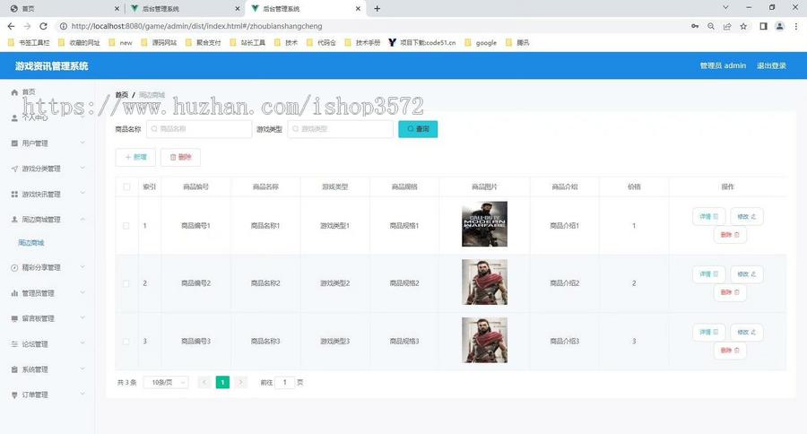This screenshot has width=807, height=434.
Task: Click the 用户管理 sidebar icon
Action: coord(14,143)
